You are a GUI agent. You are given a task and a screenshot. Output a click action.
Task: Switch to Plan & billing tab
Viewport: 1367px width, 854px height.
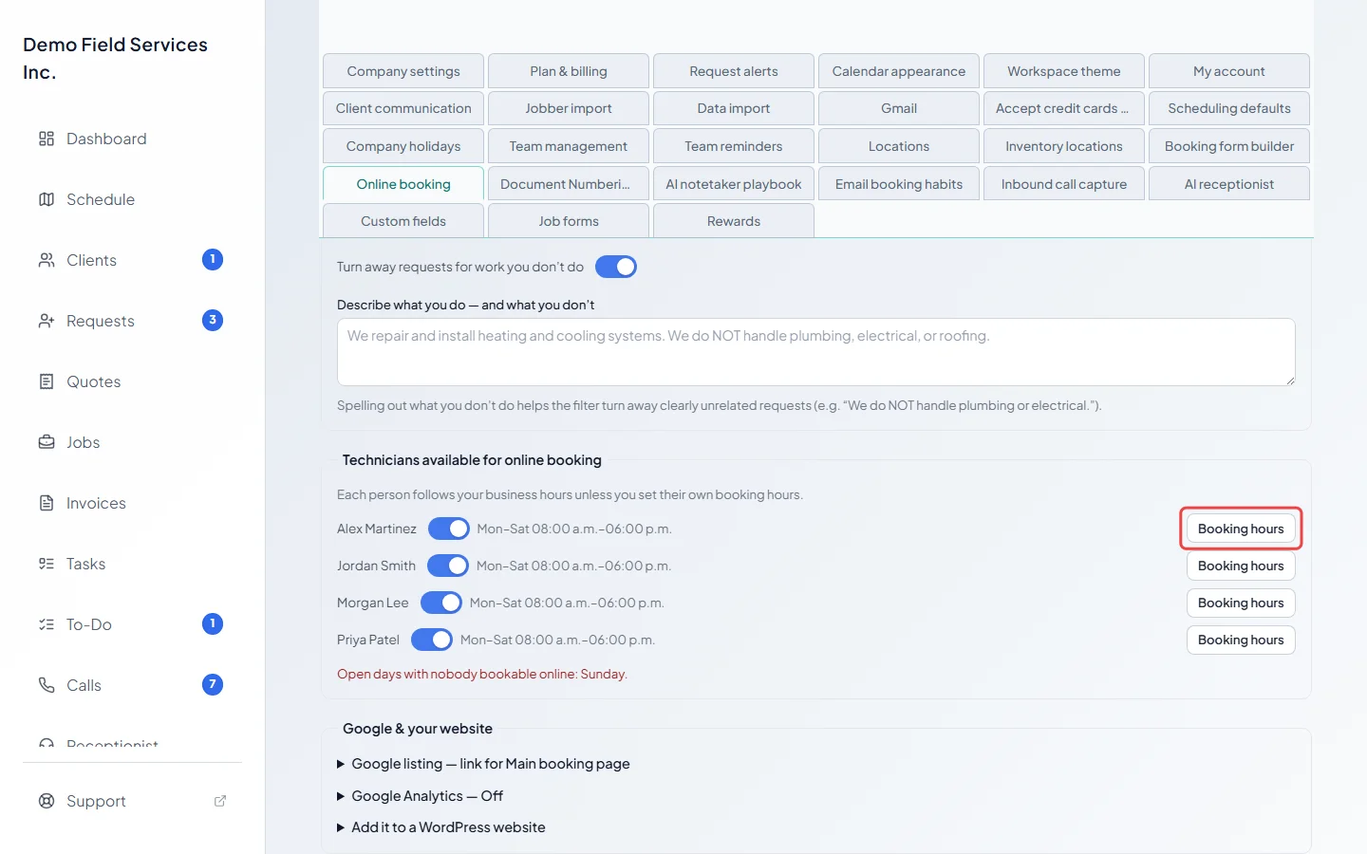click(x=569, y=71)
